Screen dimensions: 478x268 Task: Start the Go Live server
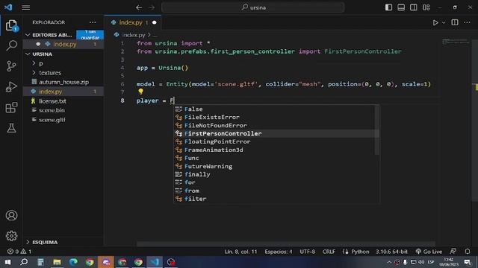(429, 252)
